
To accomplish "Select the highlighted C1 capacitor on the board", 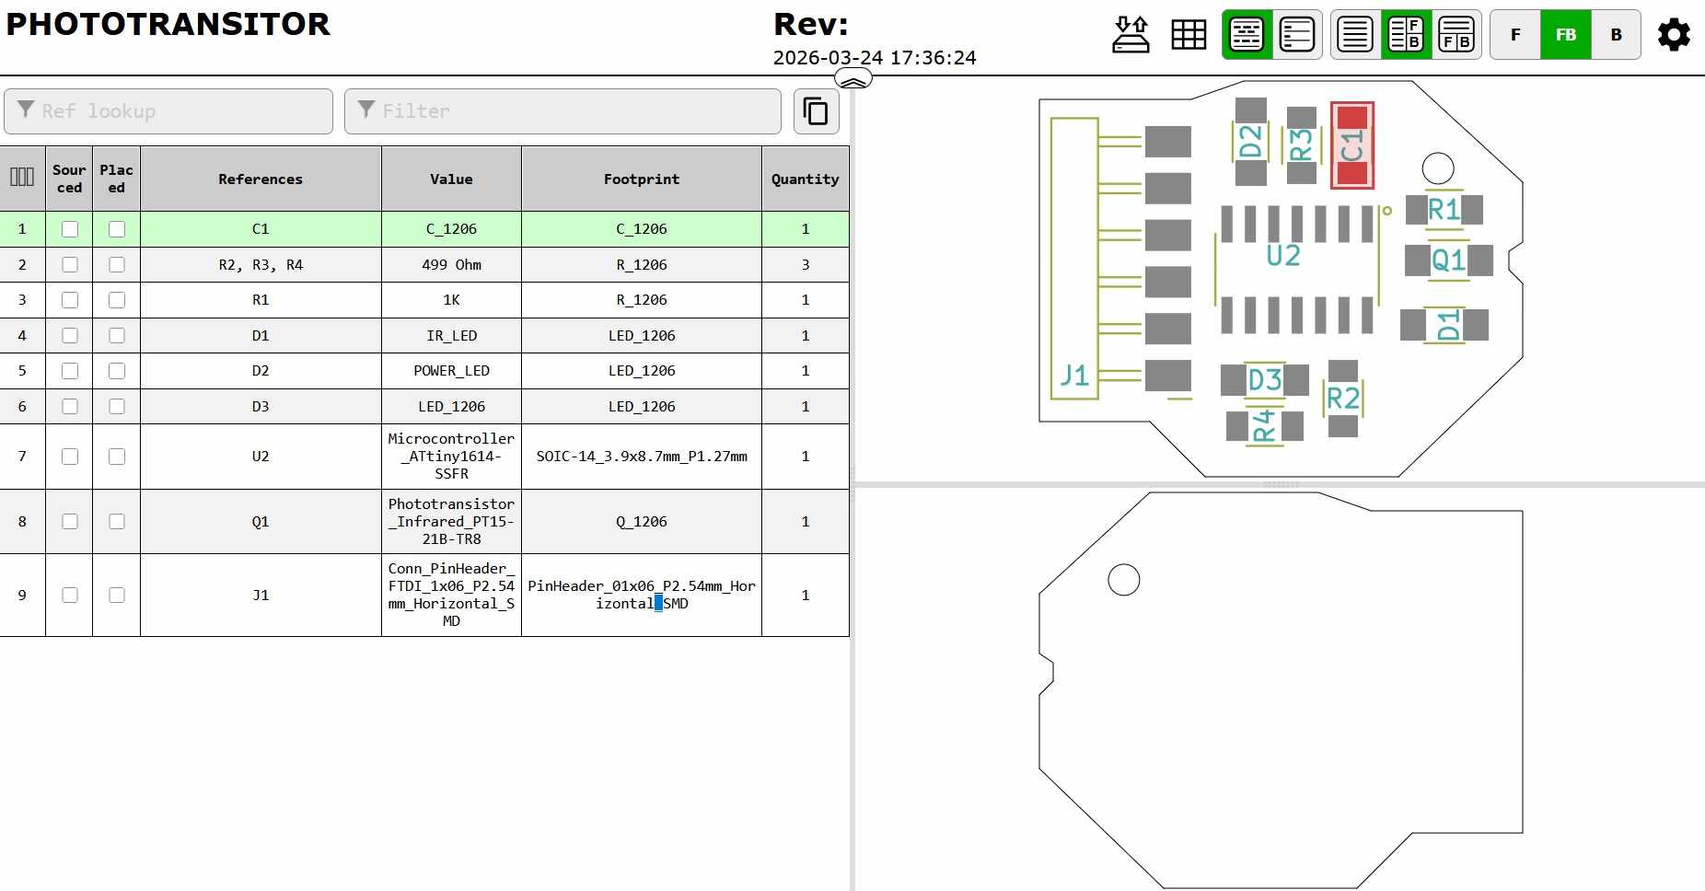I will pos(1351,145).
